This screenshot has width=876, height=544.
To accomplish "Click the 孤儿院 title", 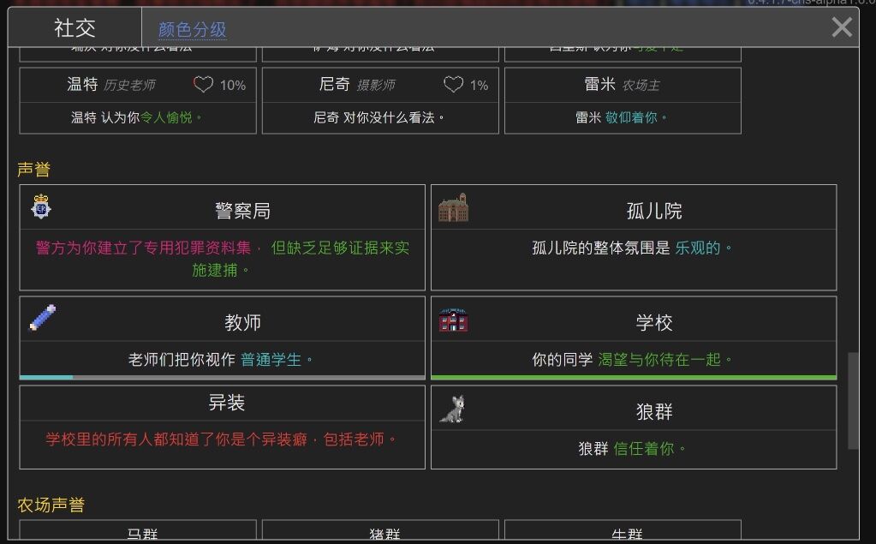I will (654, 211).
